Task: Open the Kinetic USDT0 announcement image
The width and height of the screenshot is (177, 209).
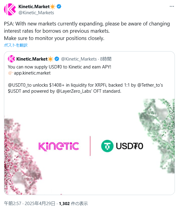Action: tap(89, 147)
